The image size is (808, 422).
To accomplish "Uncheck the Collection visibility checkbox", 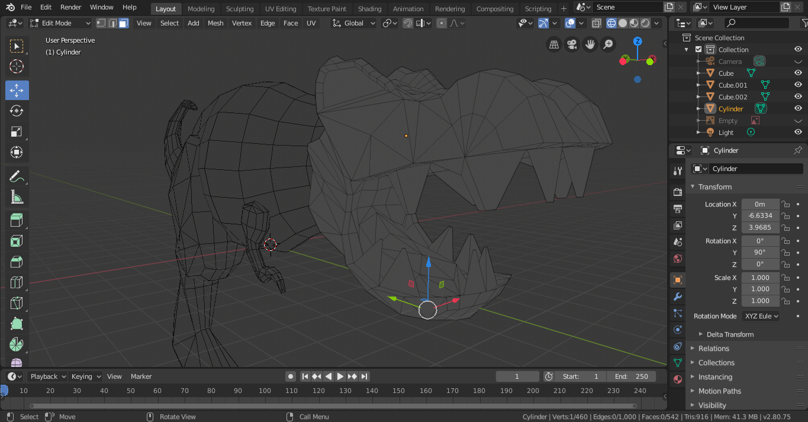I will [x=698, y=50].
